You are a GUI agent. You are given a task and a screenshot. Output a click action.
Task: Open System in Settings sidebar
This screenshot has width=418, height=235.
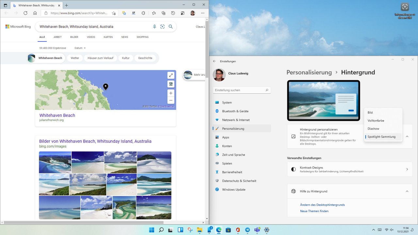(x=242, y=102)
